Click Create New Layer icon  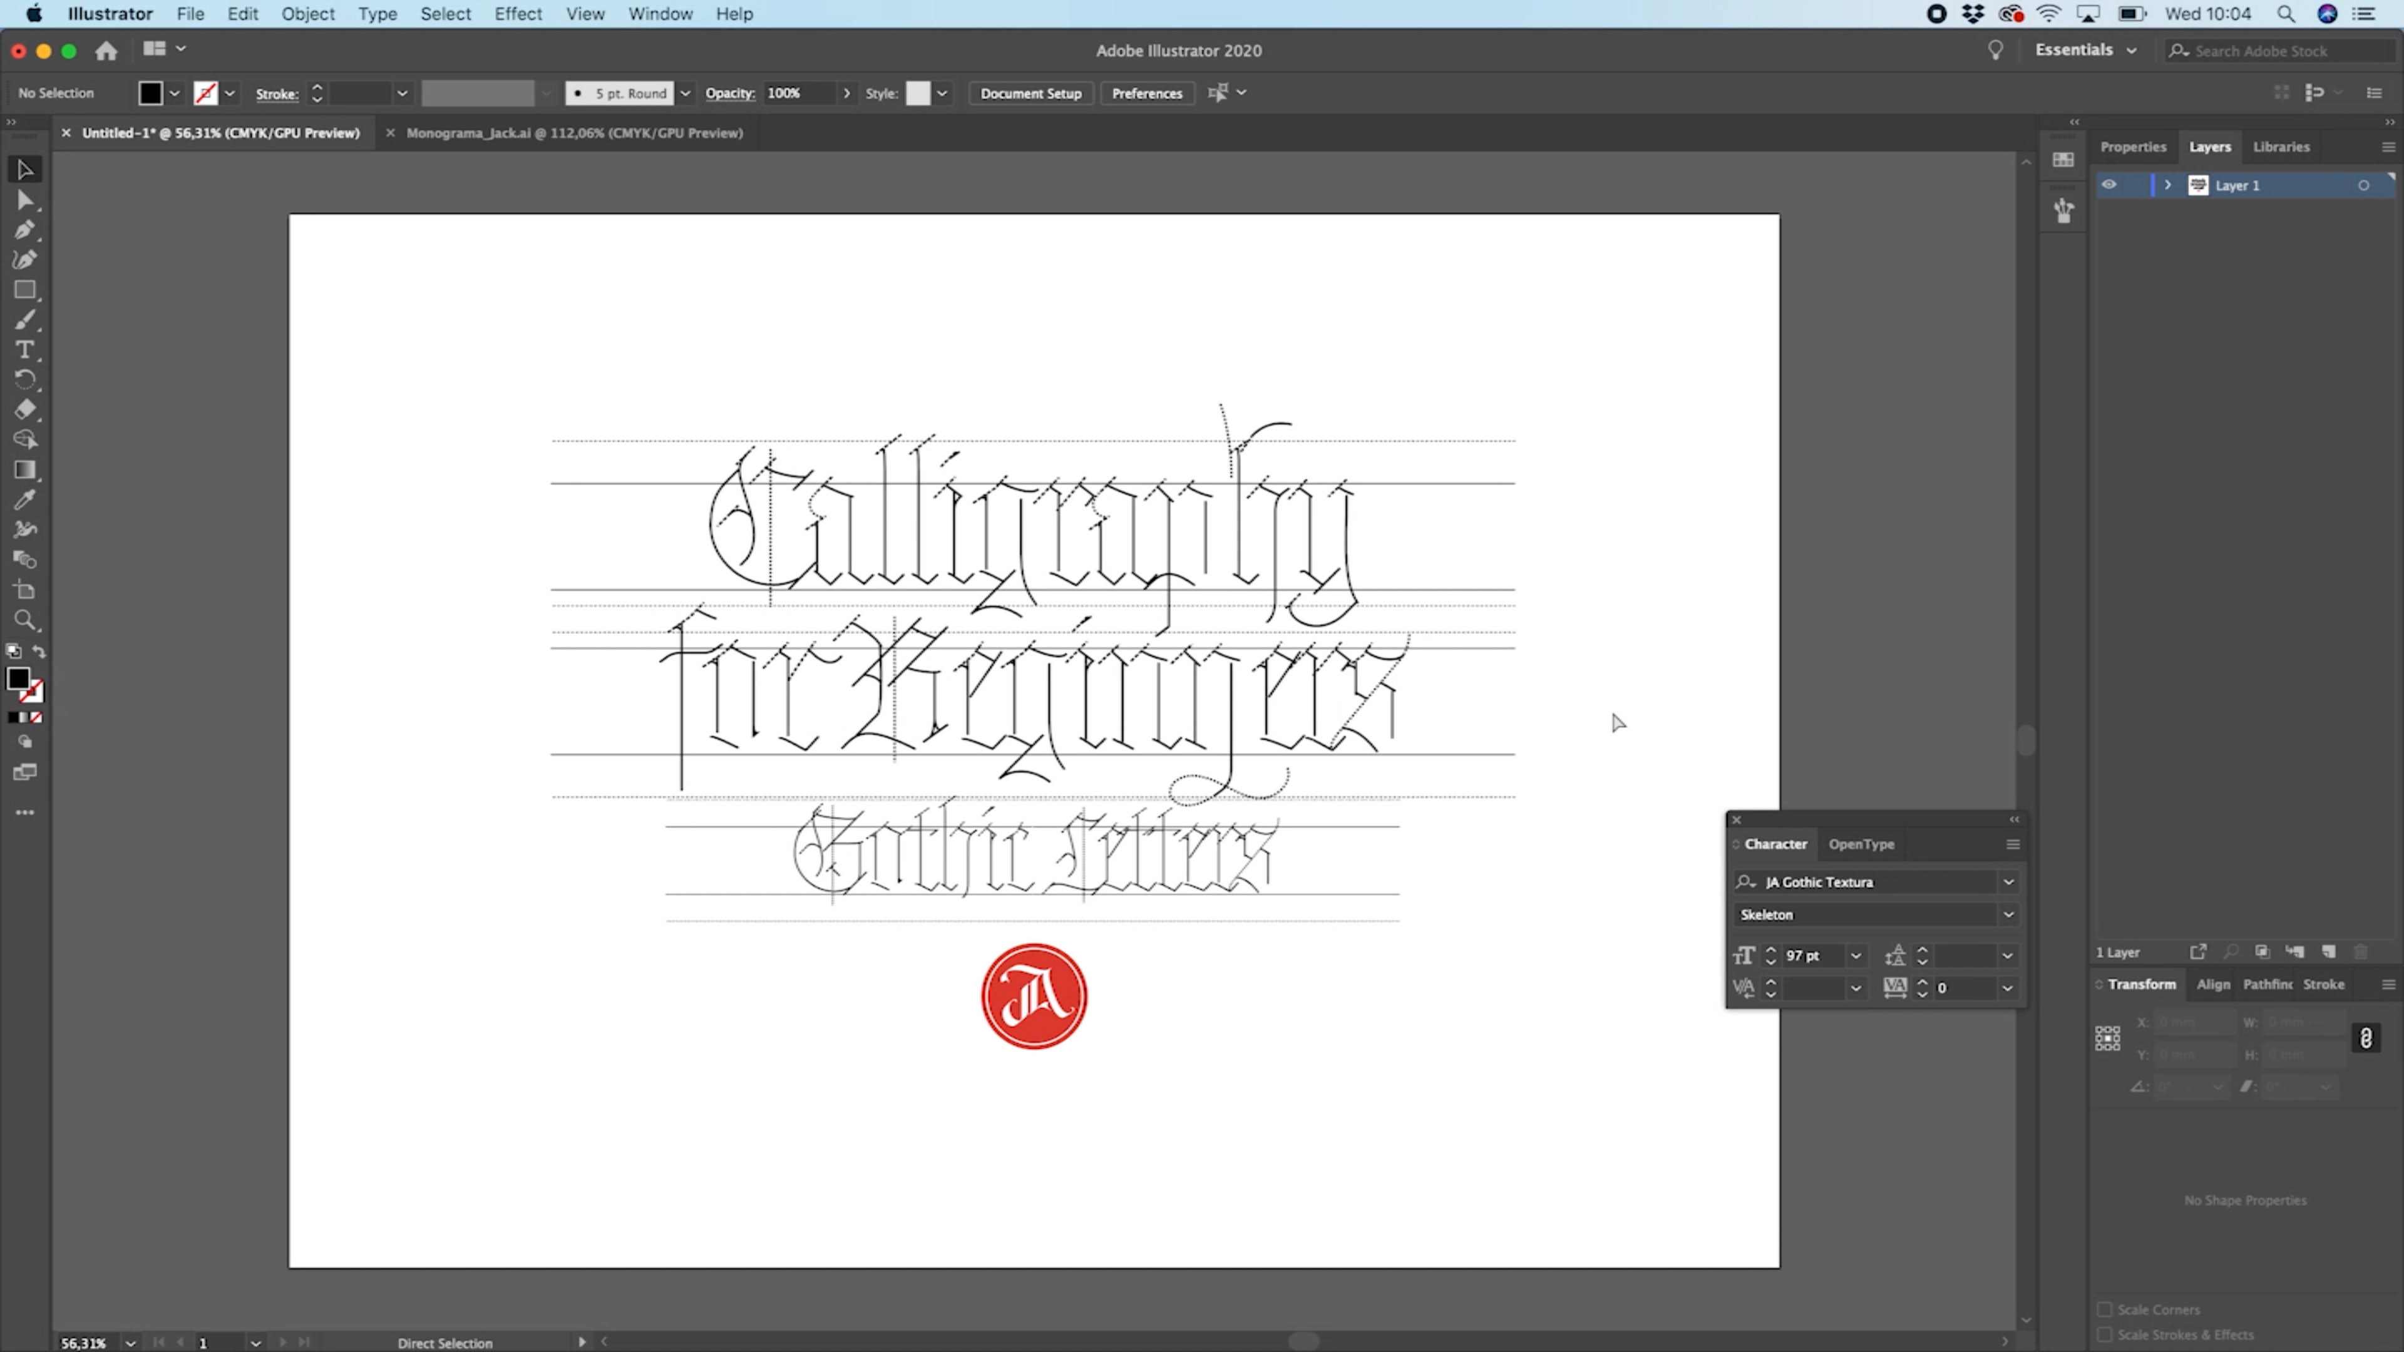click(x=2330, y=951)
